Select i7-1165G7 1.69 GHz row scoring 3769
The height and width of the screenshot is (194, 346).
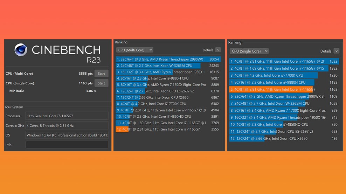click(168, 123)
